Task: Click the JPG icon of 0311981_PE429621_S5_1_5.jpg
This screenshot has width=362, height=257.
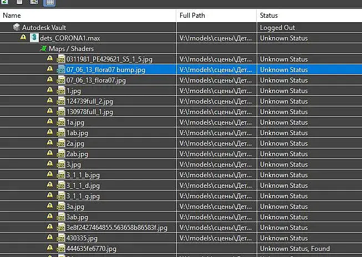Action: click(x=61, y=59)
